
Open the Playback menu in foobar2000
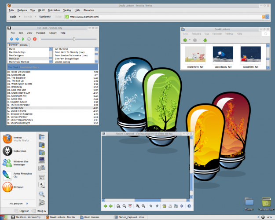(40, 33)
